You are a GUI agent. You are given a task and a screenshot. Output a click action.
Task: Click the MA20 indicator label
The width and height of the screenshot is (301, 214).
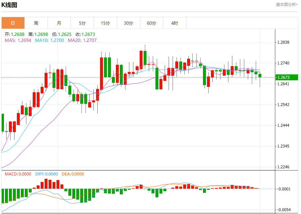[x=82, y=40]
